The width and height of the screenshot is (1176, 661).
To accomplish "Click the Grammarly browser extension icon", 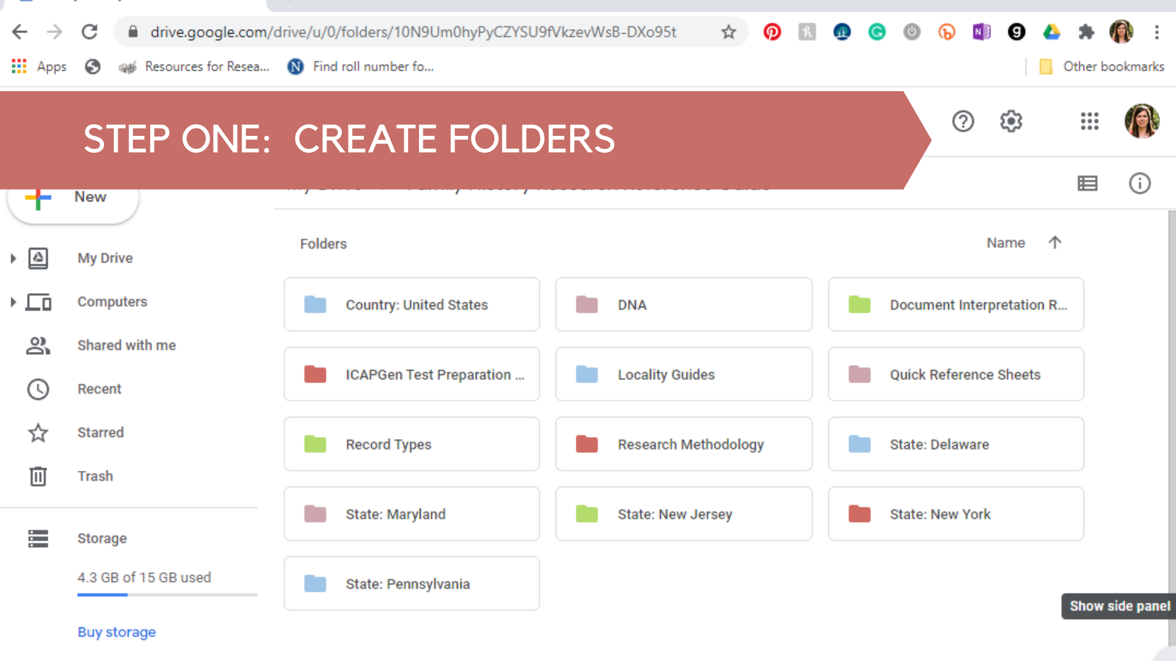I will 876,31.
